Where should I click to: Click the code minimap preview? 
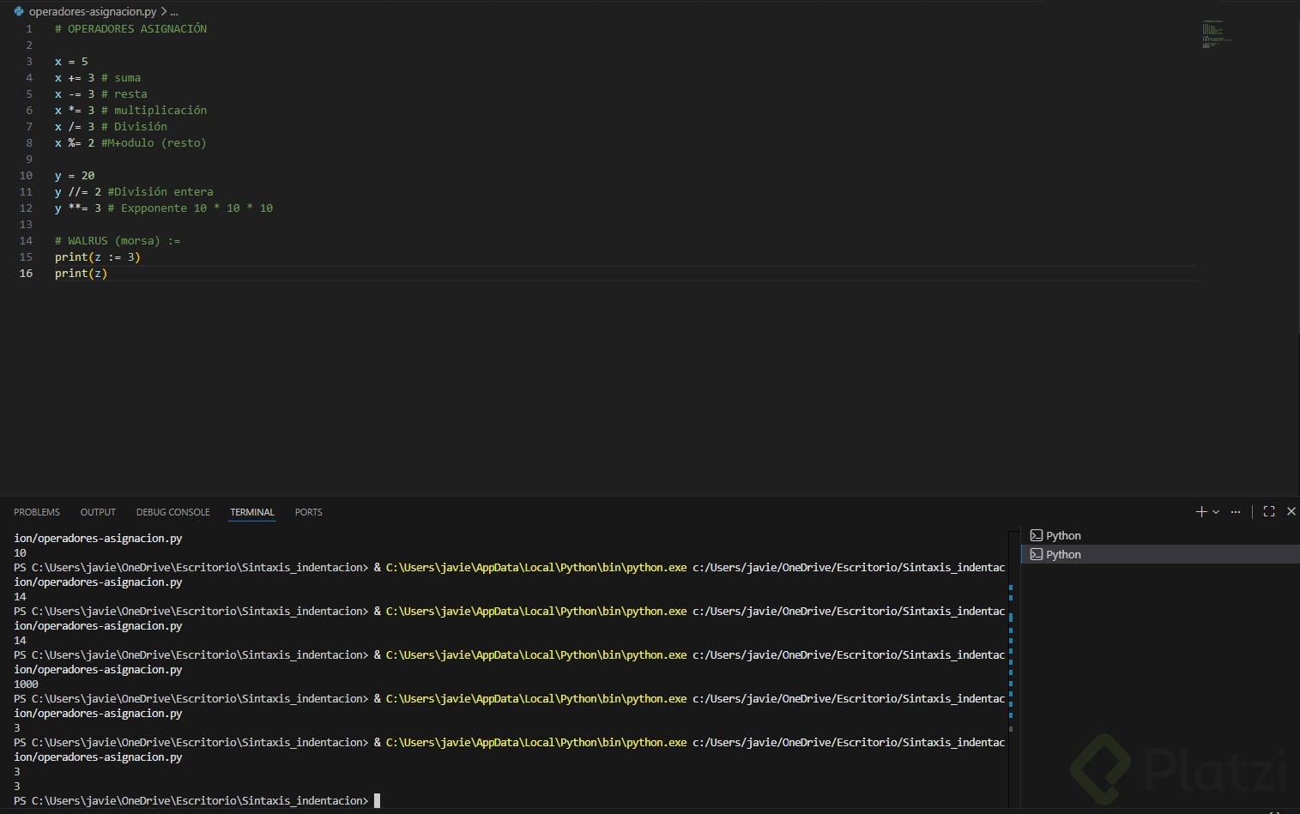click(1215, 34)
